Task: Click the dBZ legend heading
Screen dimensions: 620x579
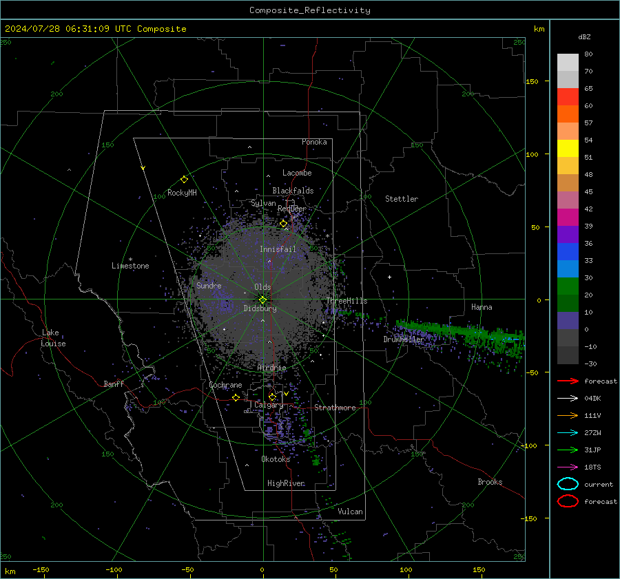Action: (x=584, y=36)
